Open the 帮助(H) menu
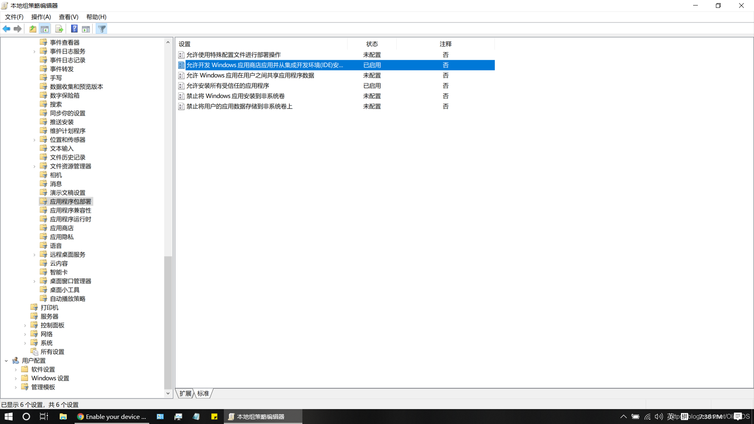The width and height of the screenshot is (754, 424). pyautogui.click(x=97, y=17)
